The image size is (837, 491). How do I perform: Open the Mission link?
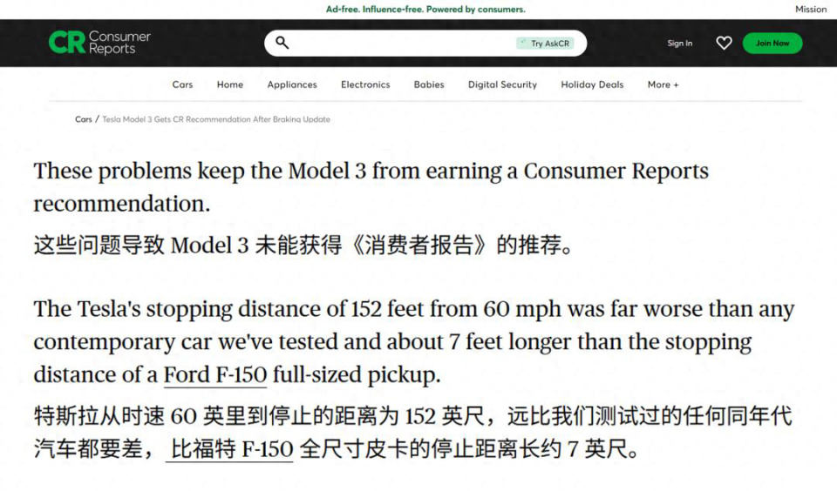point(810,9)
